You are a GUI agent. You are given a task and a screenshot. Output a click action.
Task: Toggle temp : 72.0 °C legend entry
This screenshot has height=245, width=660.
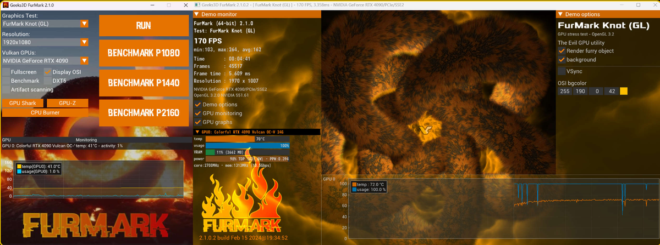pos(369,185)
